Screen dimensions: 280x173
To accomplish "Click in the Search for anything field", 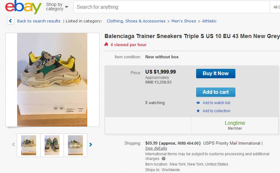I will click(171, 7).
